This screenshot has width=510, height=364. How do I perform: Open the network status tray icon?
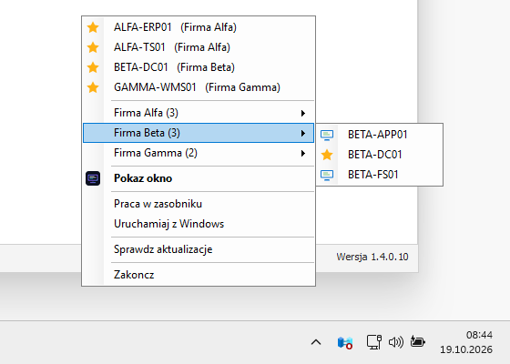coord(374,342)
